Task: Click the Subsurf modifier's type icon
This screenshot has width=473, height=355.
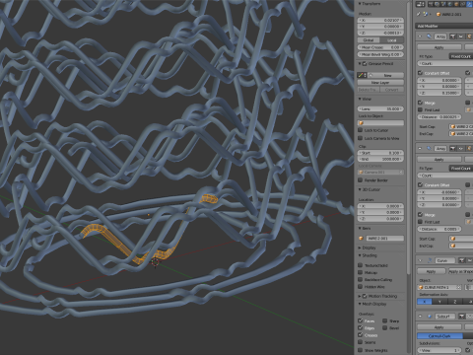Action: point(429,317)
